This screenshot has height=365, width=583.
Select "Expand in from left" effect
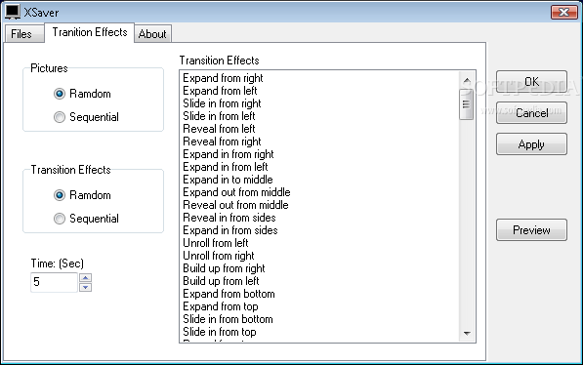coord(226,167)
